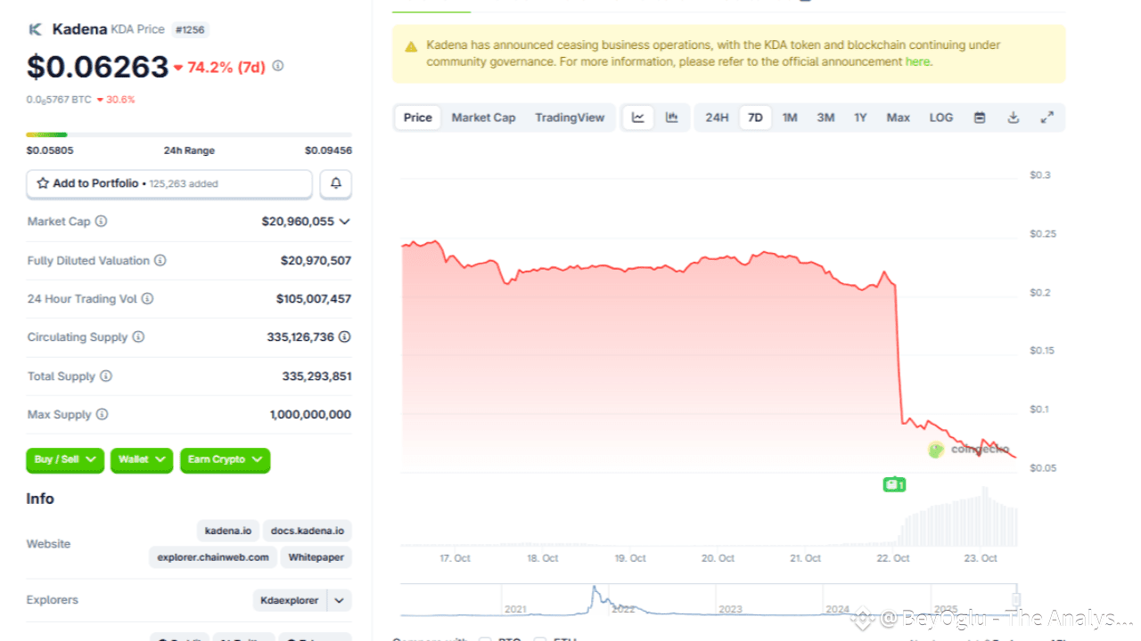Expand chart to fullscreen
The image size is (1141, 641).
[1047, 118]
